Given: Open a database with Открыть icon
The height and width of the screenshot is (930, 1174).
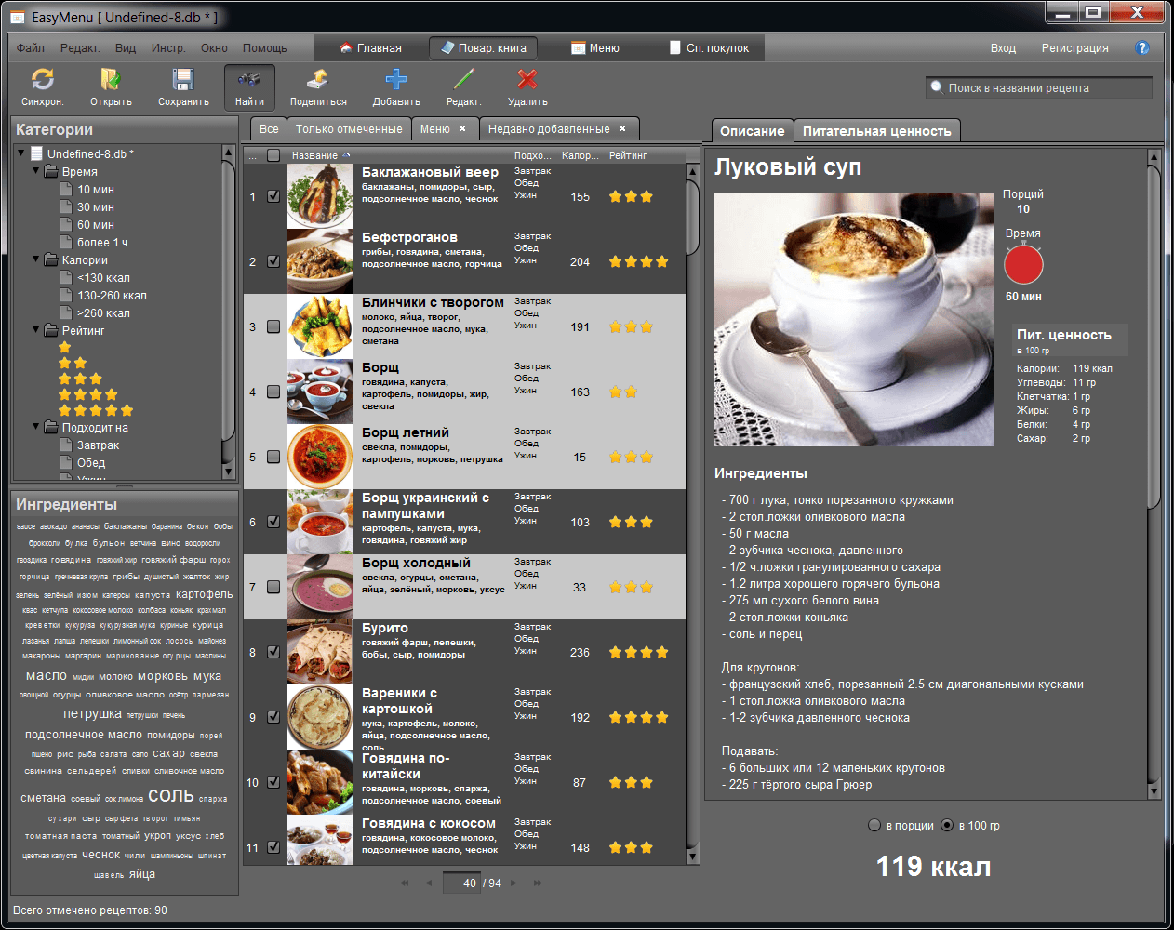Looking at the screenshot, I should 111,80.
